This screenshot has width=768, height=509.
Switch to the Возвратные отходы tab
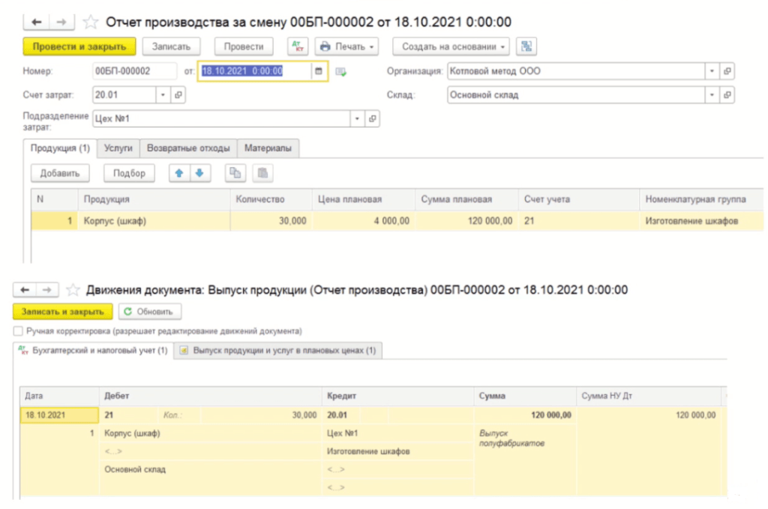point(188,148)
